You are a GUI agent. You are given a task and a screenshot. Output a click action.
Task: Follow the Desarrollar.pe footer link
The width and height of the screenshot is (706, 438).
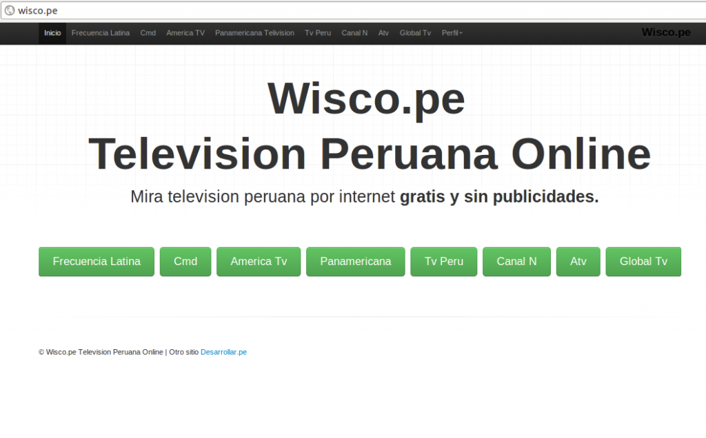click(223, 352)
